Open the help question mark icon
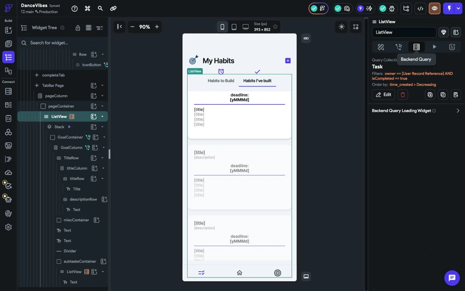465x291 pixels. tap(74, 8)
